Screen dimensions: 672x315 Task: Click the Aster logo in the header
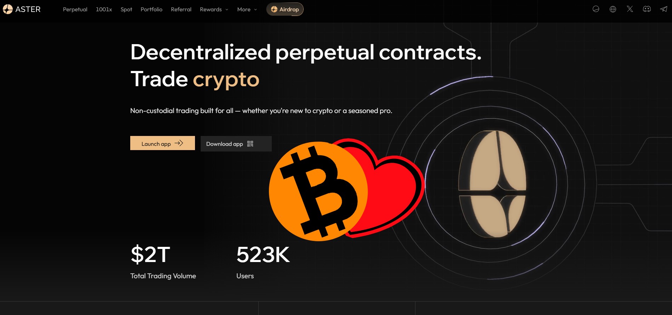click(22, 9)
